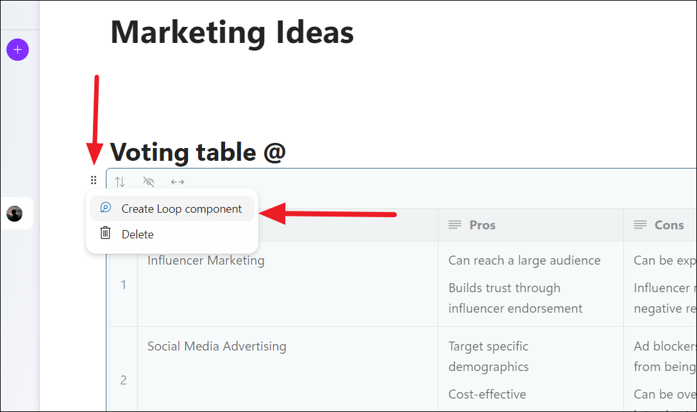The image size is (697, 412).
Task: Click the Marketing Ideas page title
Action: pyautogui.click(x=232, y=32)
